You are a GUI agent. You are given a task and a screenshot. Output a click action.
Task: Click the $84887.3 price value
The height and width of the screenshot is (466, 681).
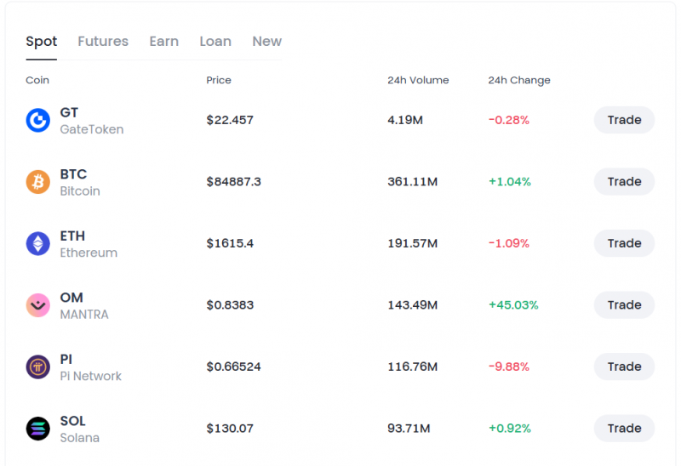[233, 181]
